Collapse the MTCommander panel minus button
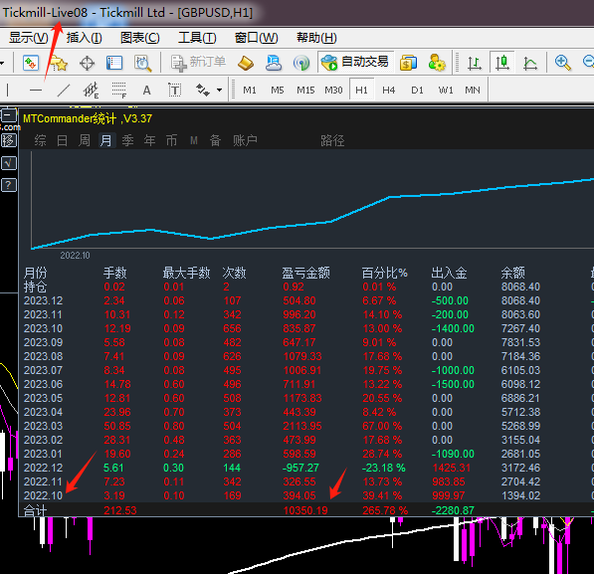 point(9,114)
